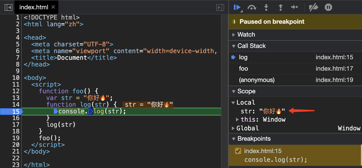Toggle the file navigator sidebar
Viewport: 362px width, 168px height.
[9, 7]
